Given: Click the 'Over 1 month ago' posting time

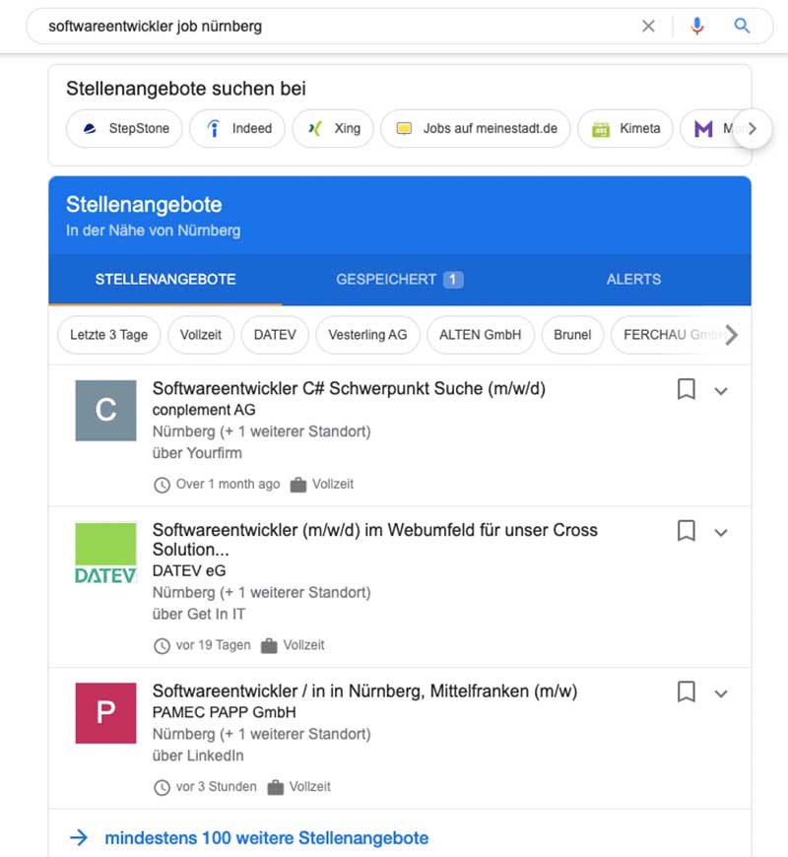Looking at the screenshot, I should [x=228, y=484].
